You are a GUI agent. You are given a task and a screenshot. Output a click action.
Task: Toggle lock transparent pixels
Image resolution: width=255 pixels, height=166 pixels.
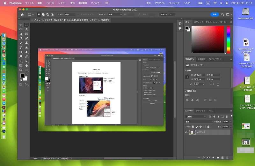coord(193,127)
